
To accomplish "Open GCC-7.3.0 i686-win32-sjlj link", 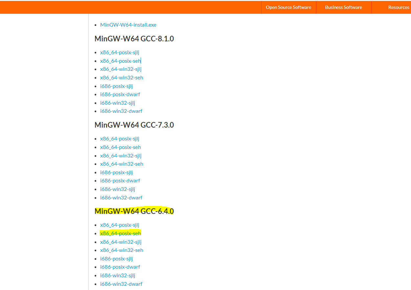I will (118, 189).
